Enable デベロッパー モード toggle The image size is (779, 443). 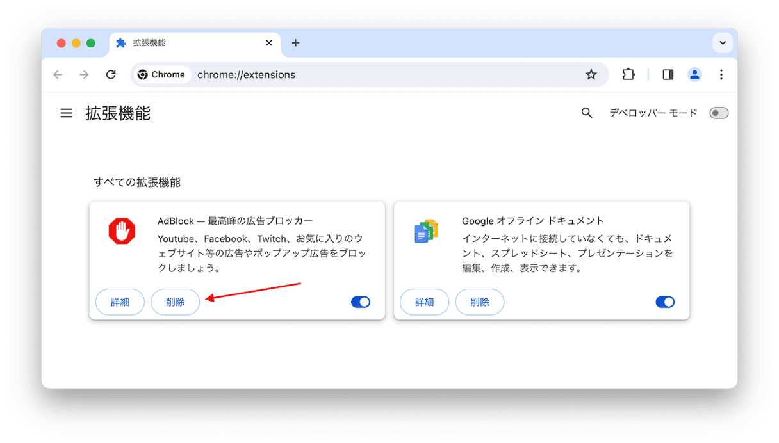tap(719, 113)
